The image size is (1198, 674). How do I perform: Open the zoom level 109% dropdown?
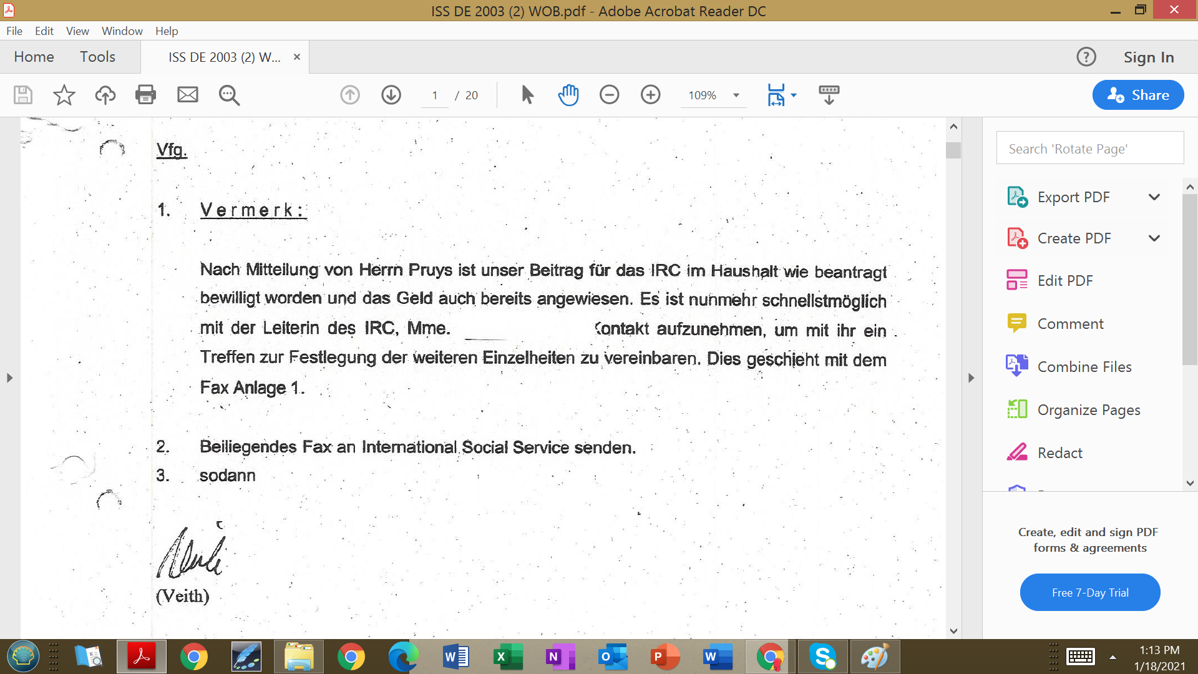[736, 95]
